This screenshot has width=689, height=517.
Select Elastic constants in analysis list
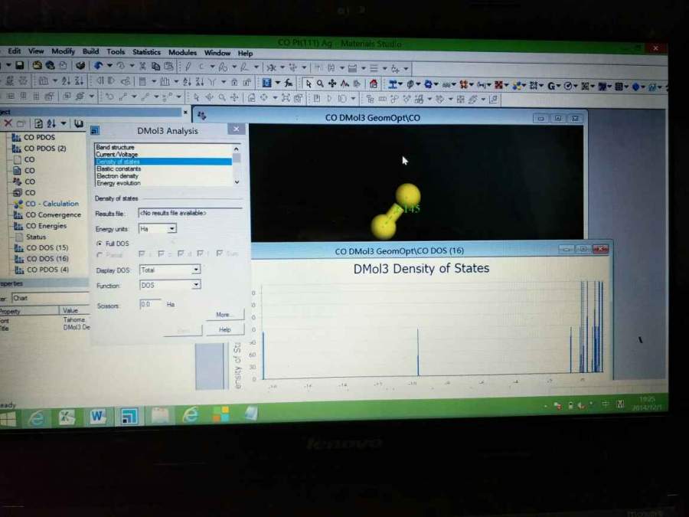164,169
